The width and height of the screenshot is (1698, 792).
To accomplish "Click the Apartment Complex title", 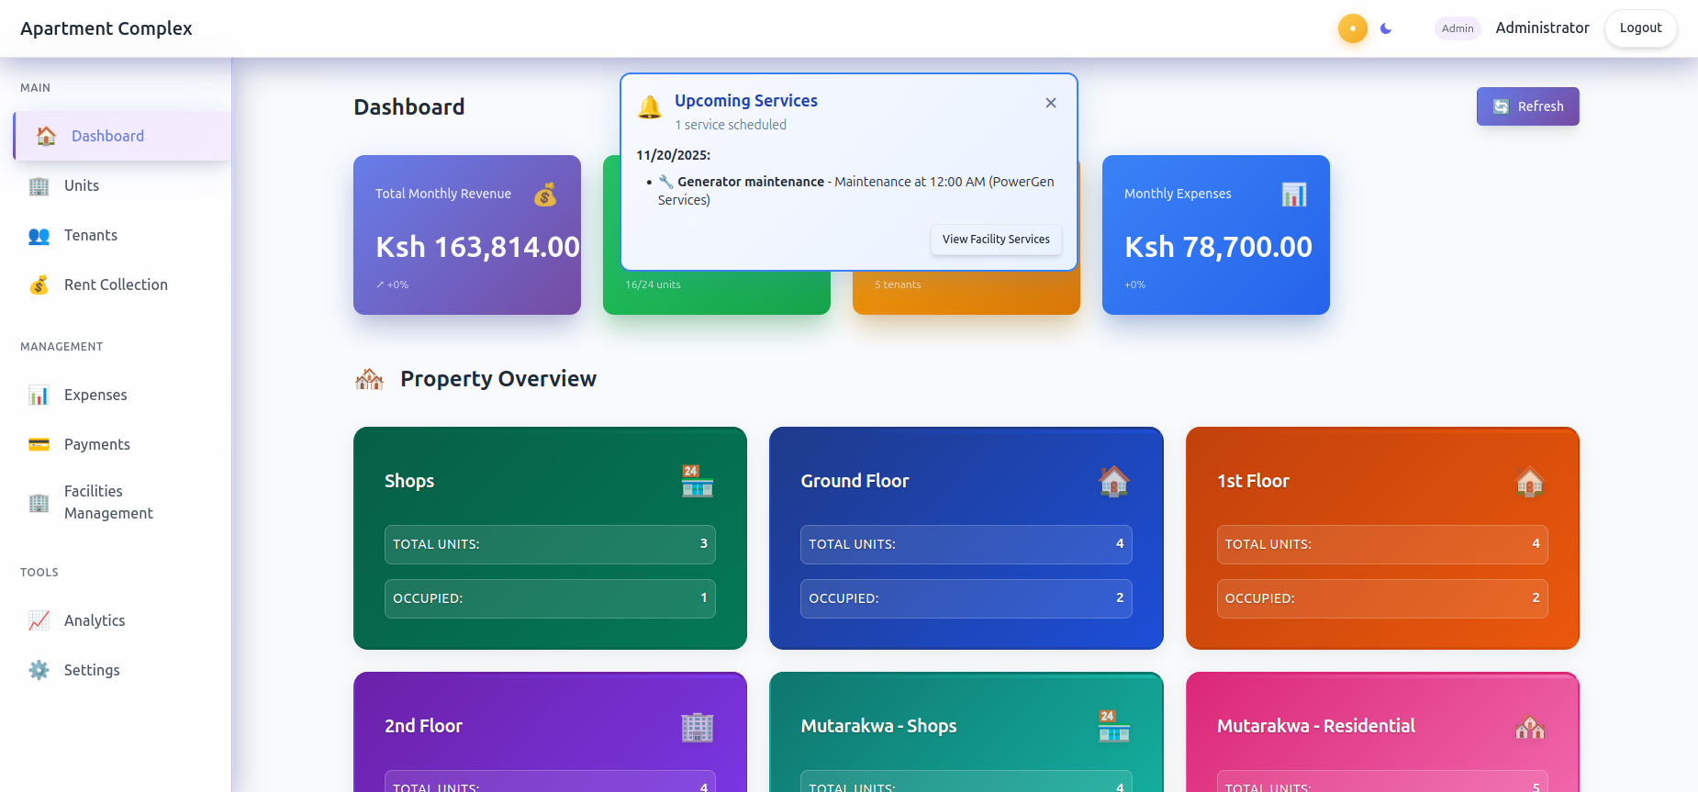I will [x=106, y=28].
